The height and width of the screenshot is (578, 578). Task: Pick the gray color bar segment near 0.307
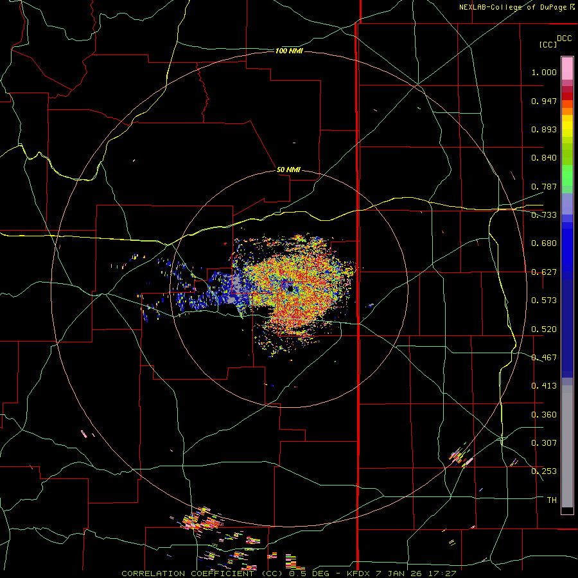[x=567, y=450]
